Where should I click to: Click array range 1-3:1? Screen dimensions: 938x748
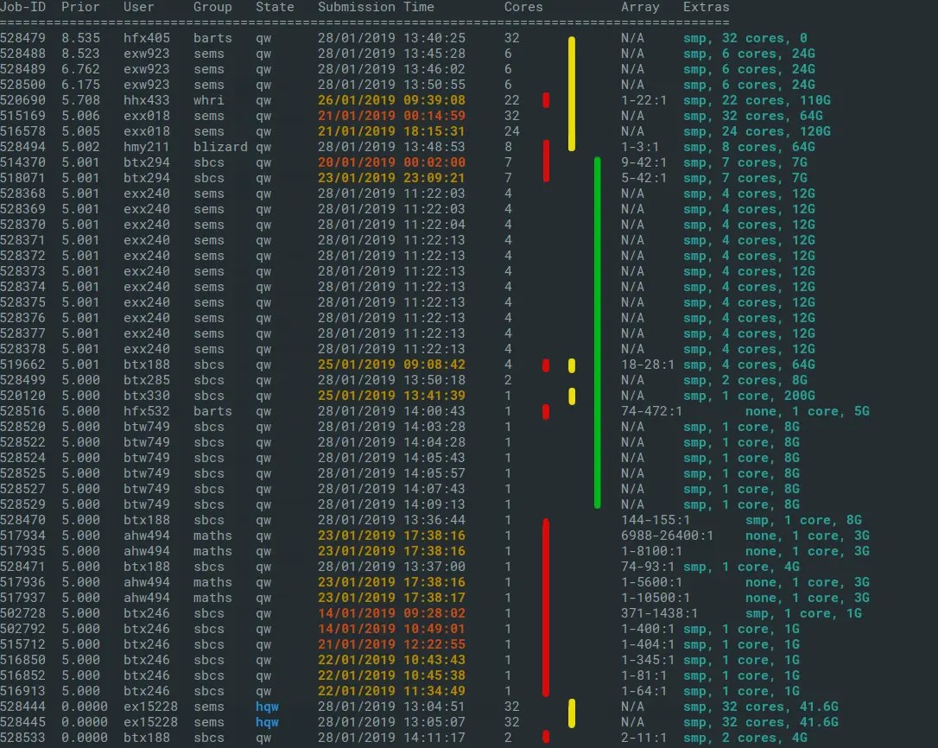640,147
